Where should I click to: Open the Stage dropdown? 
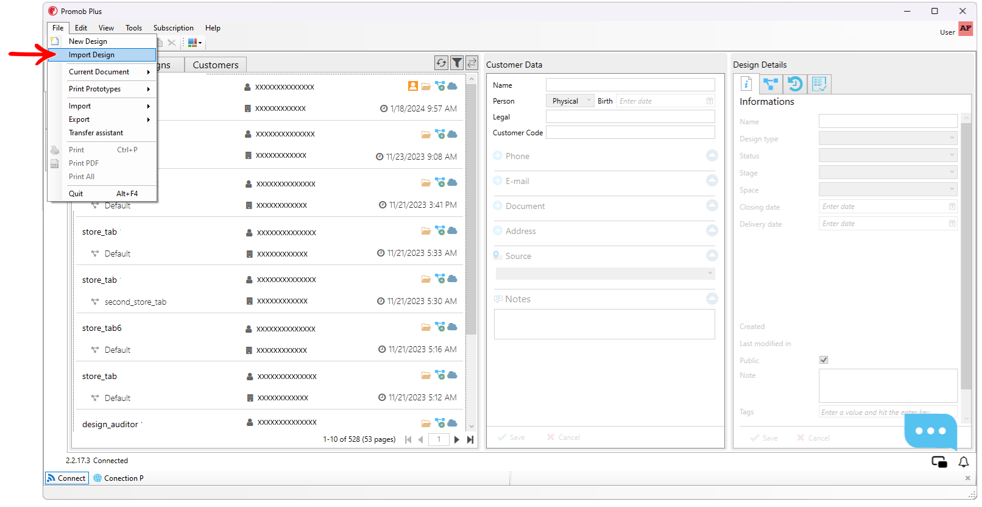tap(888, 172)
